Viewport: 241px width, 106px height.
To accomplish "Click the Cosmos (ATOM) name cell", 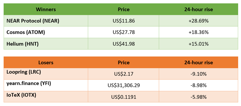I will coord(46,32).
